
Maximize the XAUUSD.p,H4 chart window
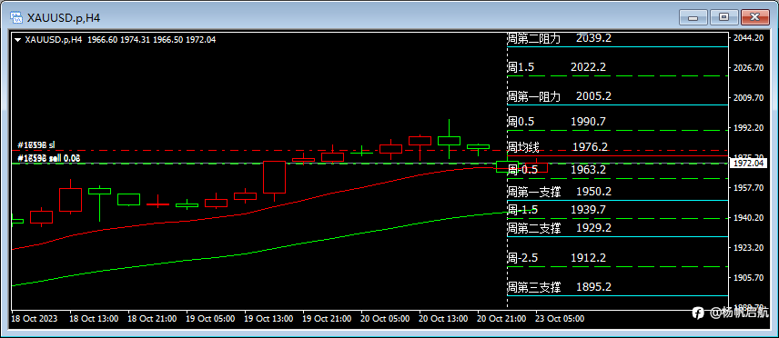(x=723, y=17)
